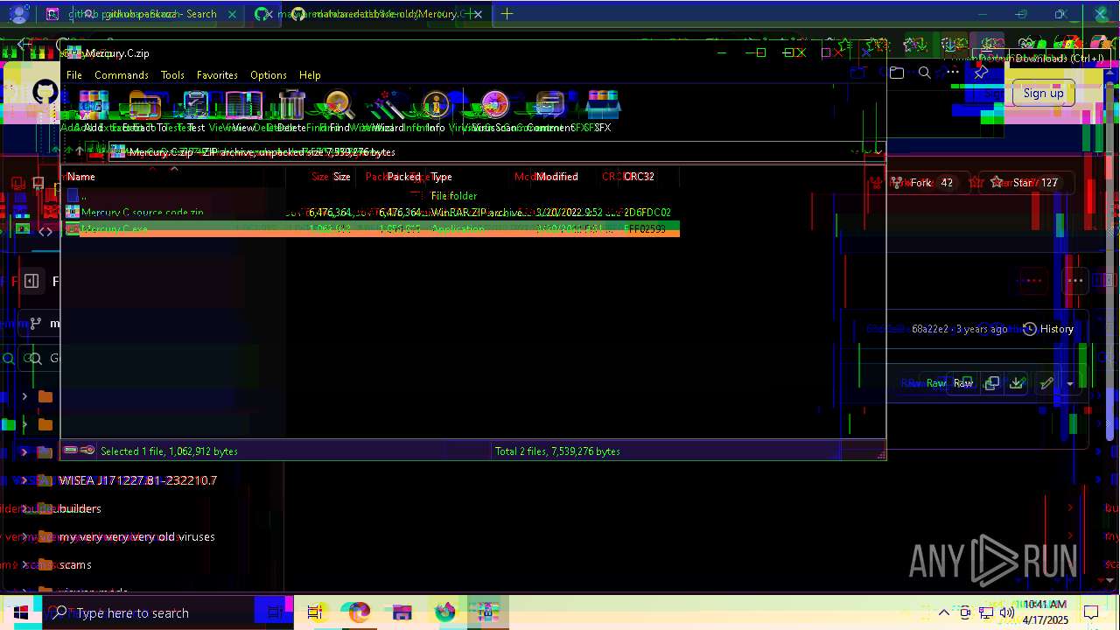The width and height of the screenshot is (1120, 630).
Task: Download raw file icon on GitHub
Action: point(1017,383)
